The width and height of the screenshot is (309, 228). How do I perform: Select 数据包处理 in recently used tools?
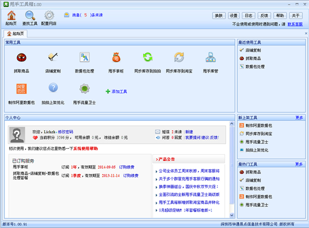[255, 67]
